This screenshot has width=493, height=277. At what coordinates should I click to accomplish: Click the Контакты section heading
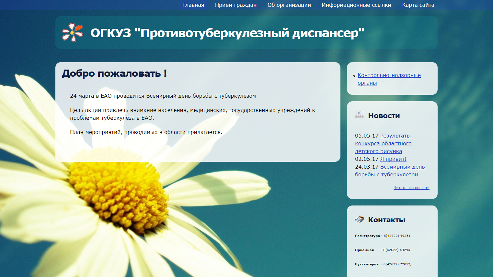[386, 220]
